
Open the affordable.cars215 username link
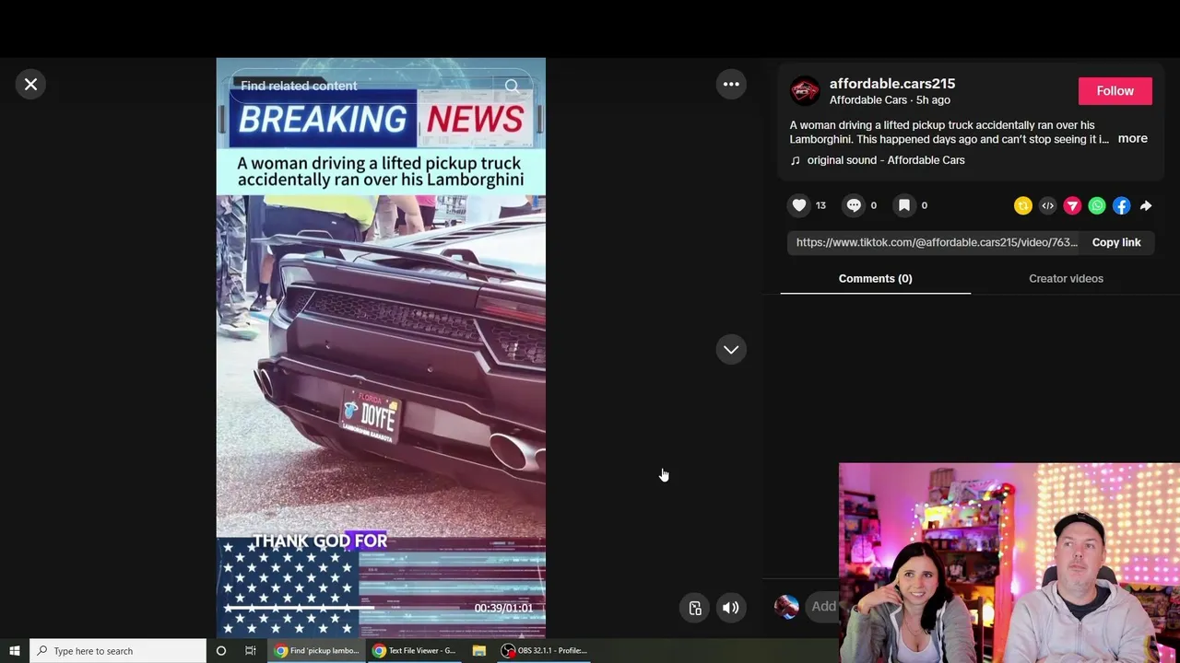pyautogui.click(x=892, y=84)
